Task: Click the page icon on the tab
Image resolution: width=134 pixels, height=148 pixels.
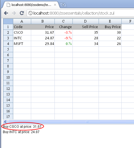Action: point(8,5)
